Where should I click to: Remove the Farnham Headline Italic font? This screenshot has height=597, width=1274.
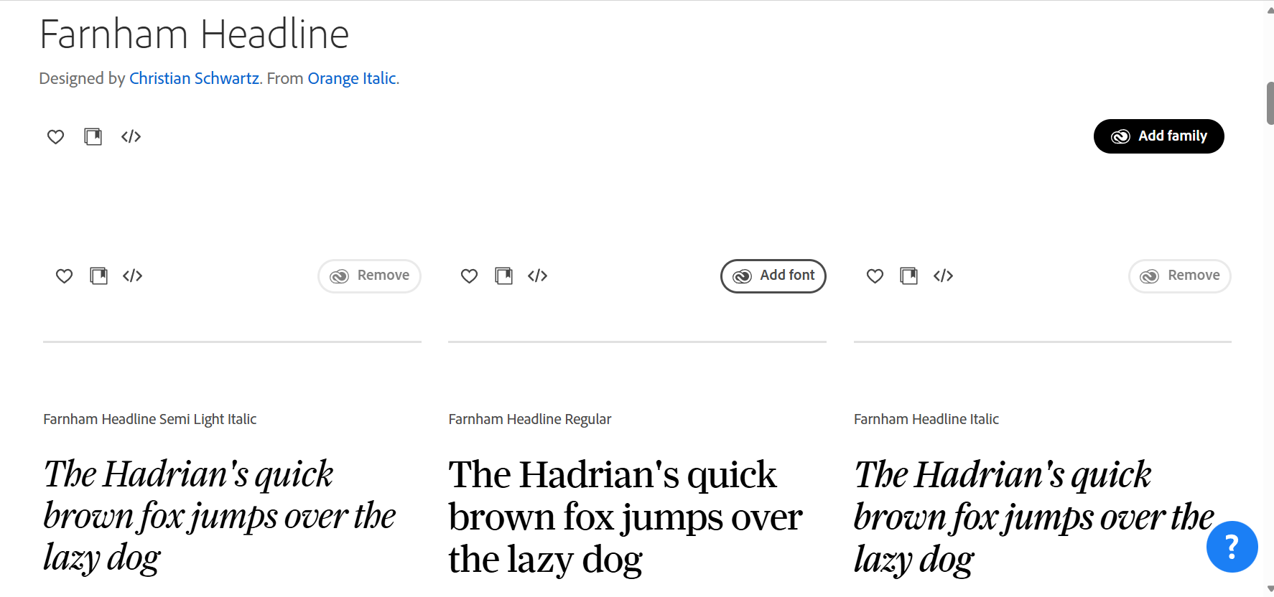pos(1179,276)
